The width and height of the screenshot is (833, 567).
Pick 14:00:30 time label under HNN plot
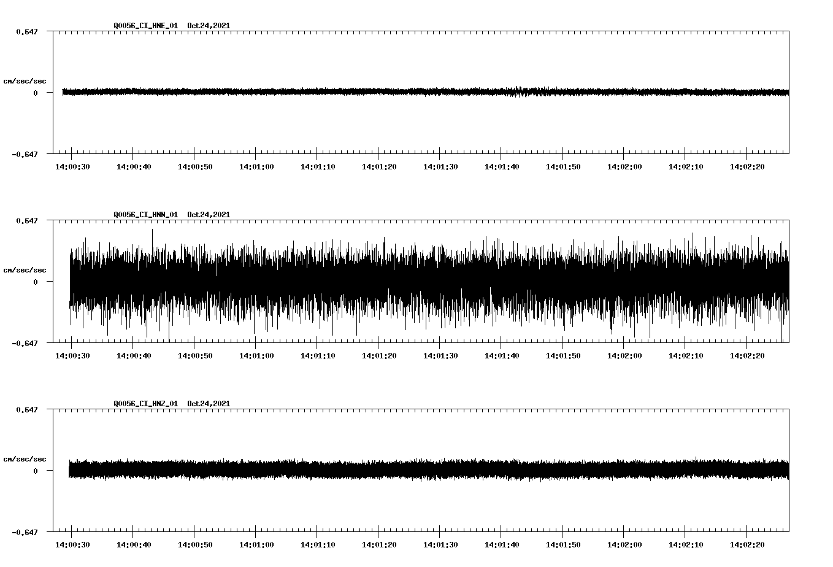tap(72, 356)
